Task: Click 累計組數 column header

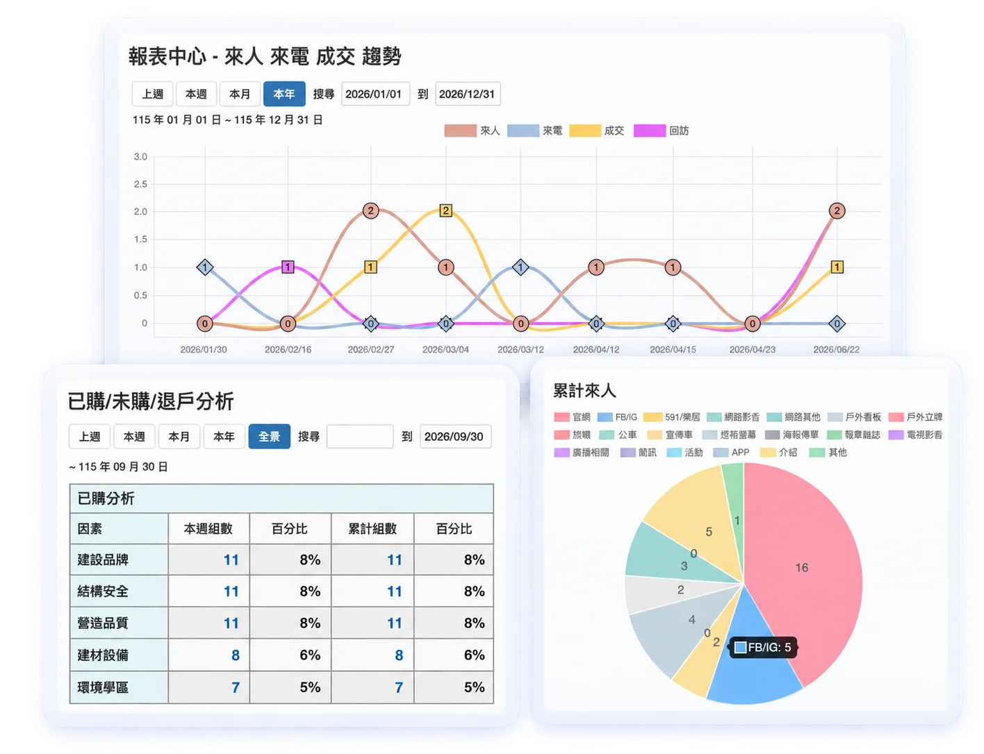Action: point(372,528)
